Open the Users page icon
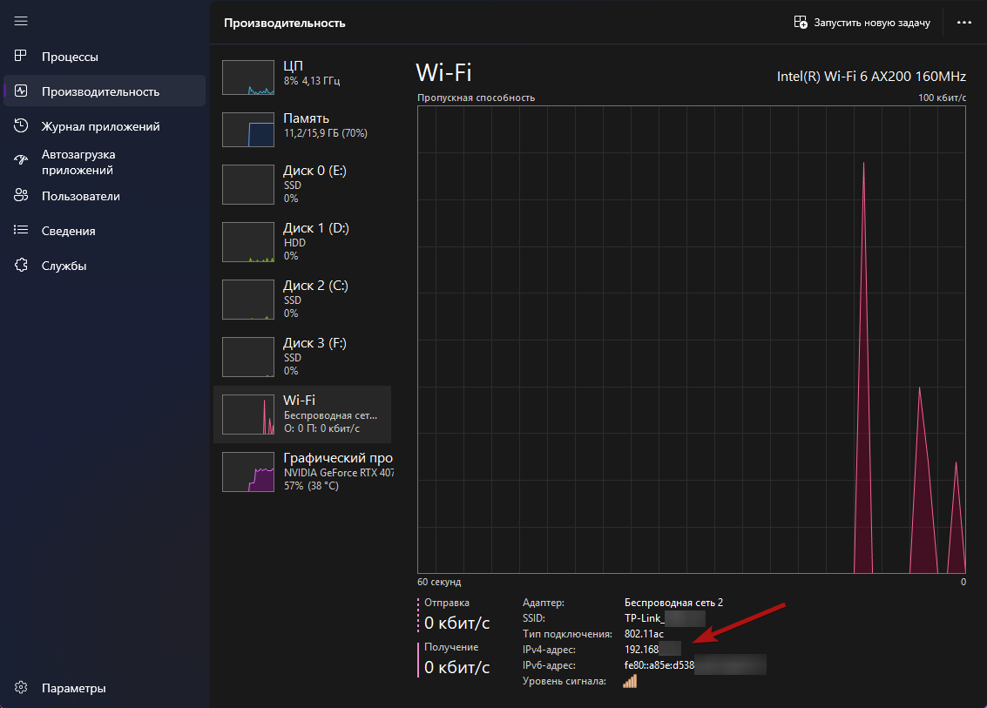The width and height of the screenshot is (987, 708). coord(22,196)
